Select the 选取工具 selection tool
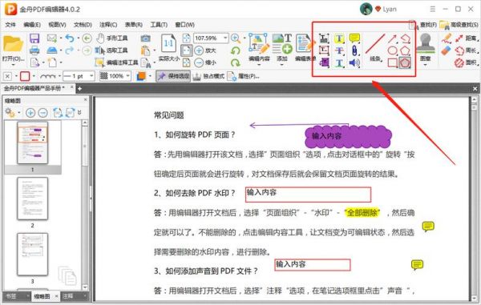 [x=111, y=50]
